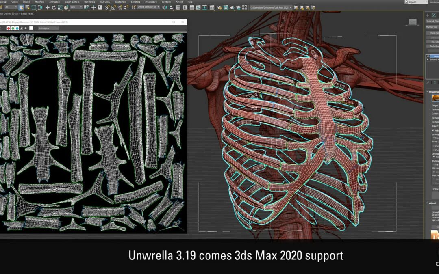439x274 pixels.
Task: Select the Select Object tool
Action: click(x=21, y=8)
